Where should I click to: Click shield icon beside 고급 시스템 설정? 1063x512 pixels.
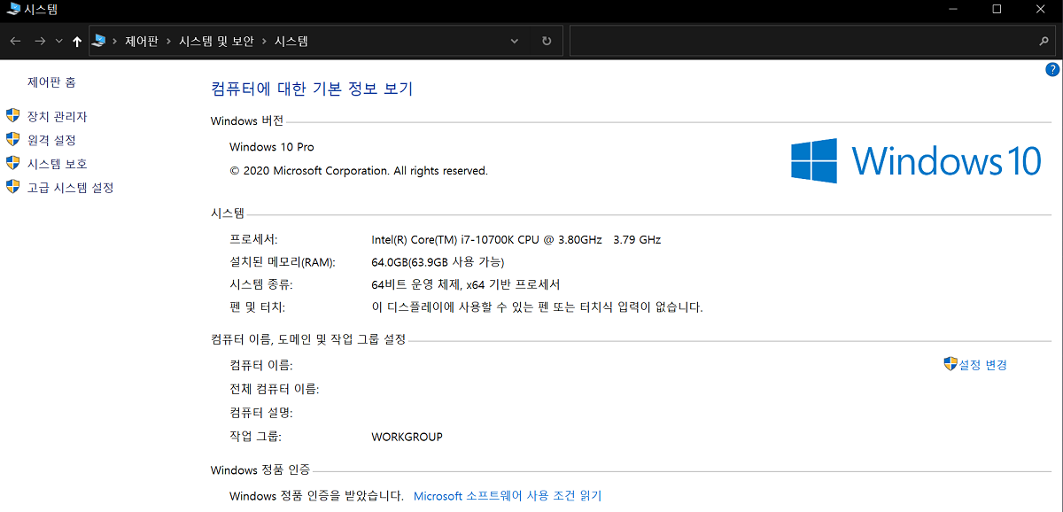(12, 187)
